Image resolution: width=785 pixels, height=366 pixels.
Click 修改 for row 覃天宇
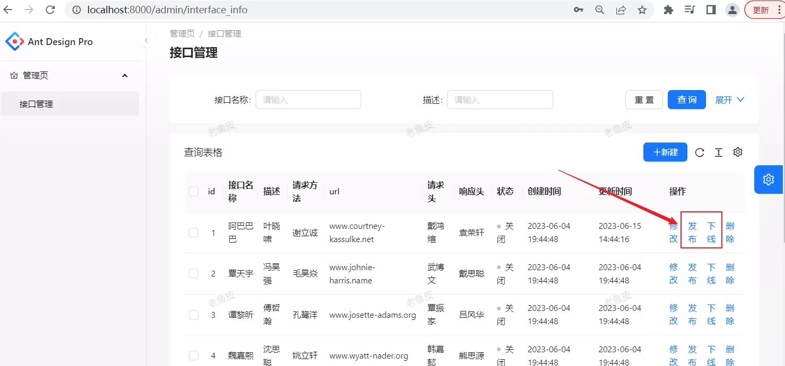(674, 273)
